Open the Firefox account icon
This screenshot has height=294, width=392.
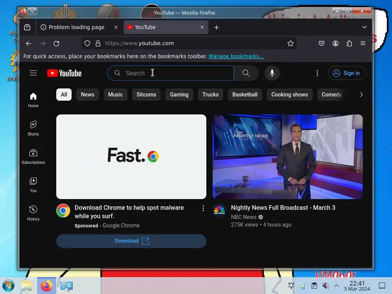pyautogui.click(x=335, y=44)
